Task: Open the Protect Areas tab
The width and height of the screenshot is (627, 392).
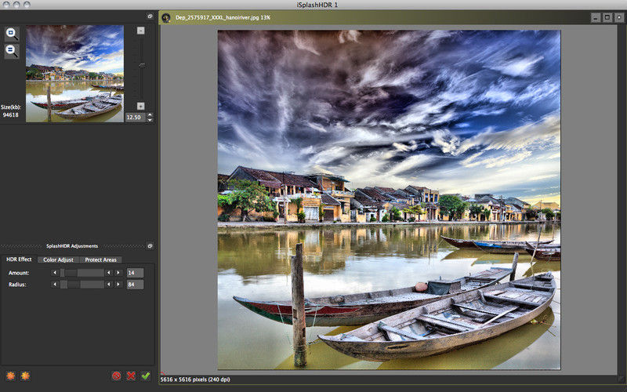Action: tap(101, 260)
